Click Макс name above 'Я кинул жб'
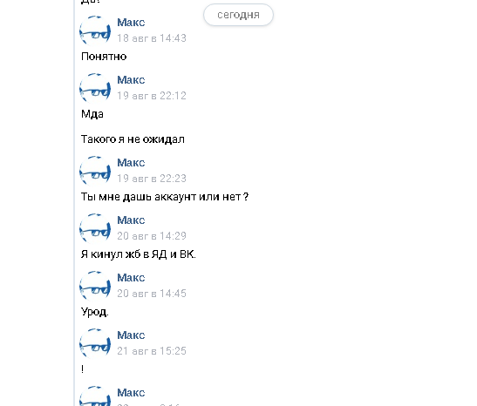Screen dimensions: 477x406 click(x=131, y=220)
